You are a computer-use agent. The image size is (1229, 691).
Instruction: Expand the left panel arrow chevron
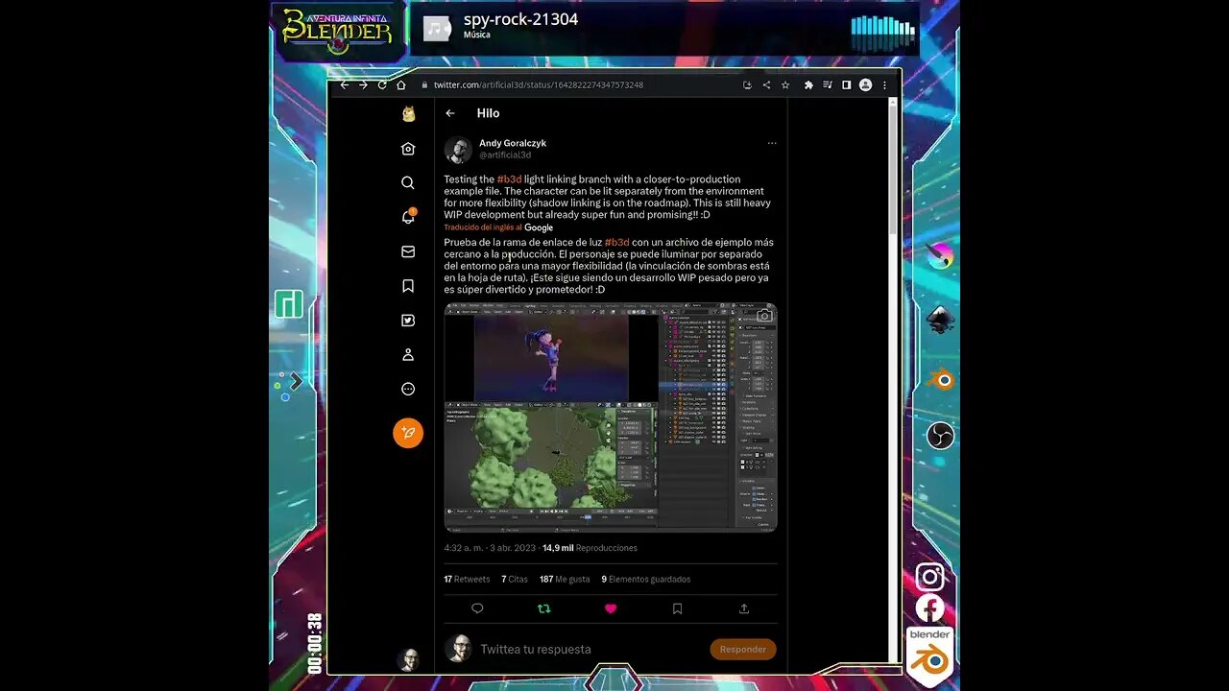[x=297, y=382]
